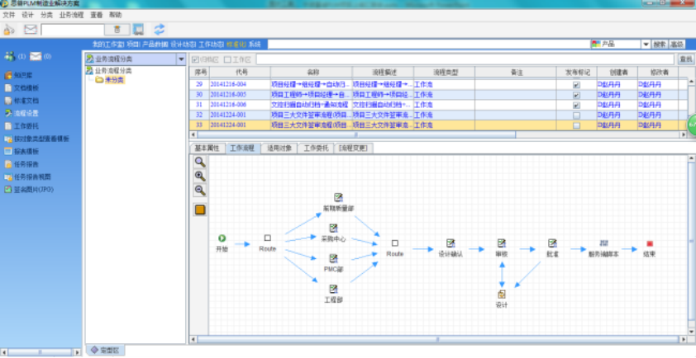696x358 pixels.
Task: Select the green 开始 start node
Action: [x=222, y=238]
